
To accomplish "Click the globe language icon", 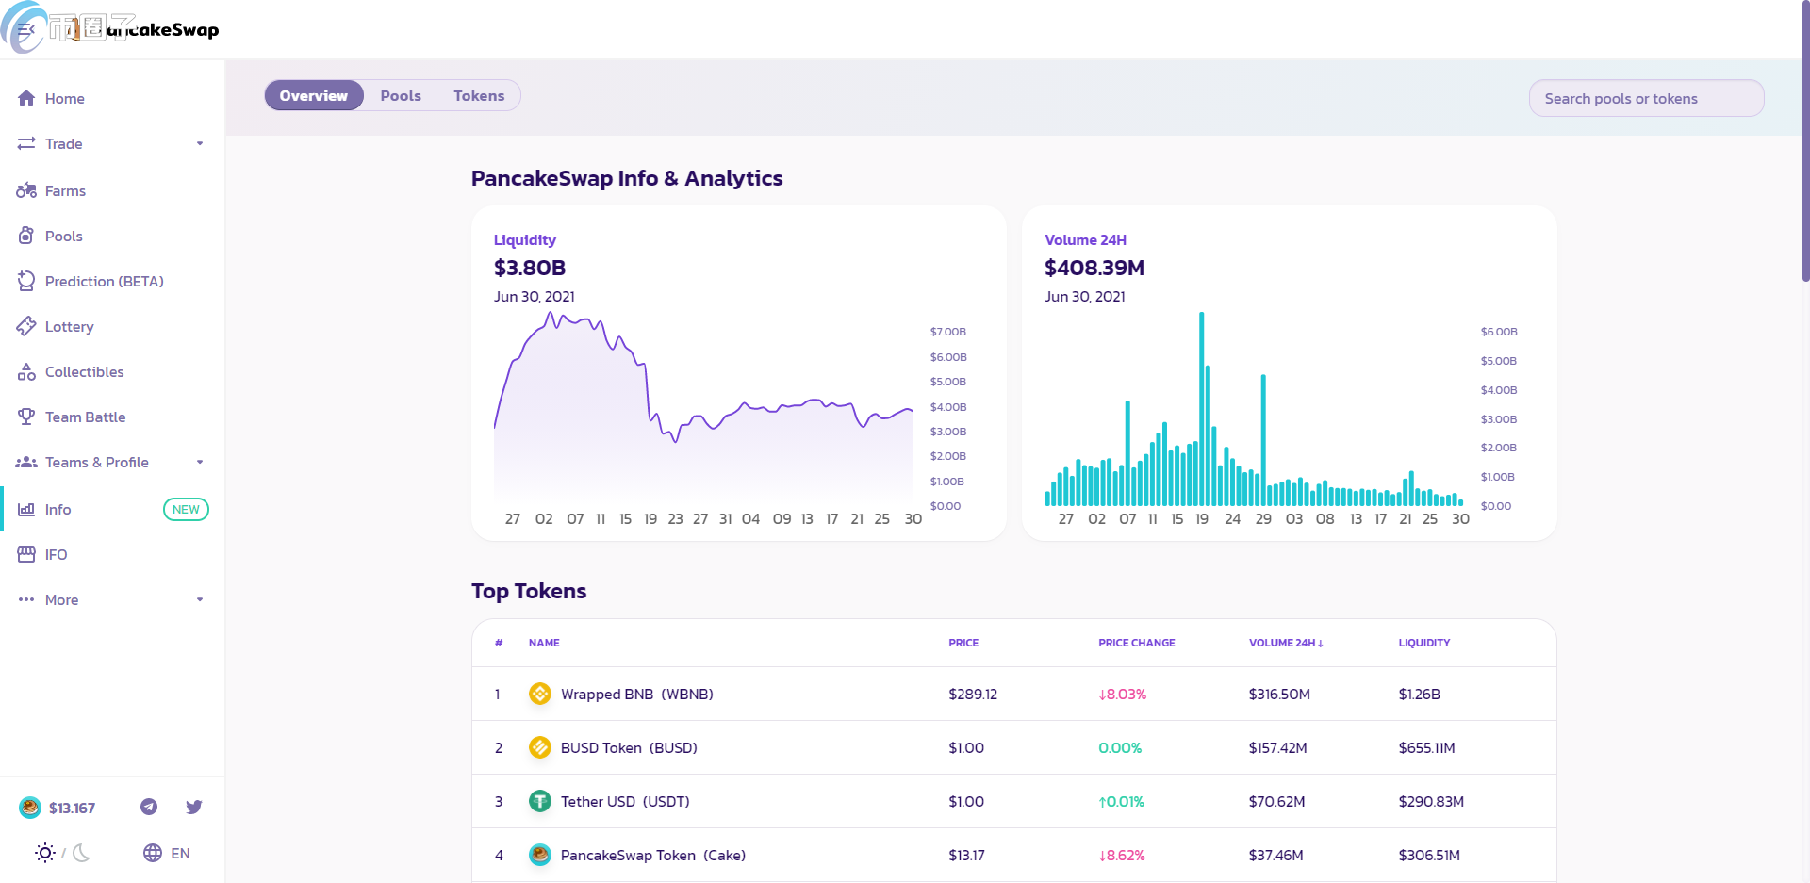I will click(x=153, y=853).
